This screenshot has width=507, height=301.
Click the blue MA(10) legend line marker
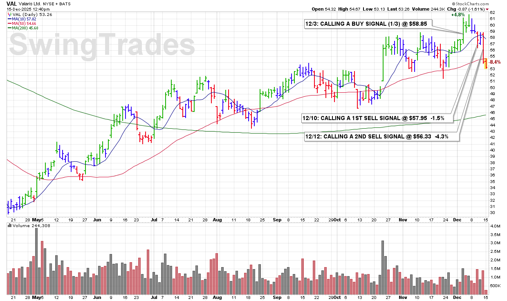click(x=9, y=19)
